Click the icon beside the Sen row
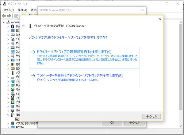184x135 pixels. point(13,35)
